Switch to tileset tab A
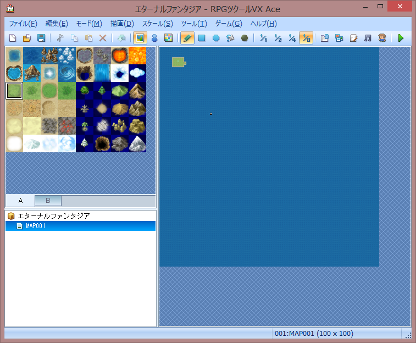This screenshot has height=343, width=416. (x=20, y=201)
